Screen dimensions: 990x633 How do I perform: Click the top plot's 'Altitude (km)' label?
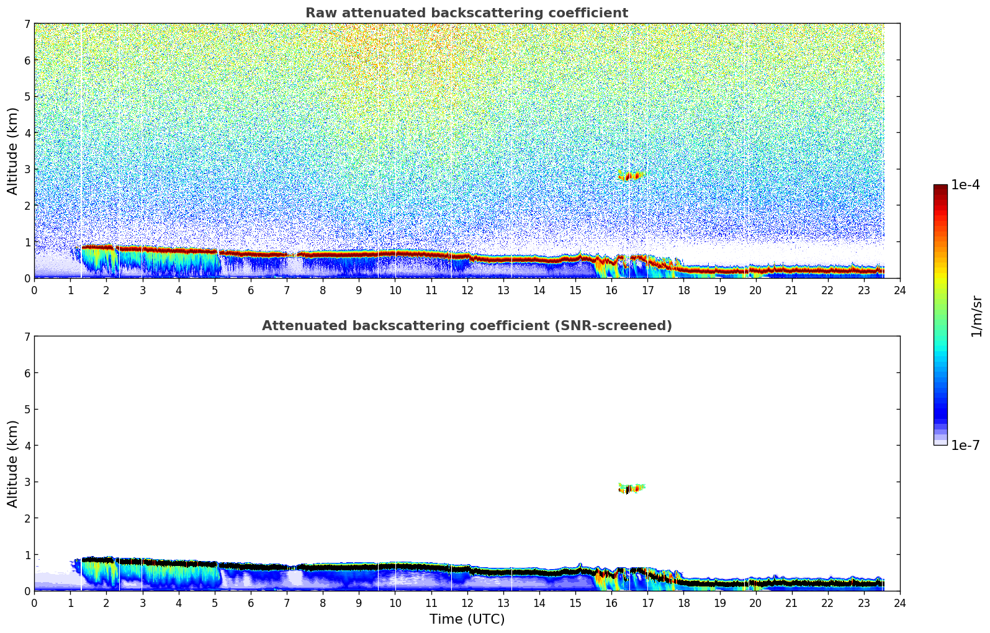tap(13, 151)
